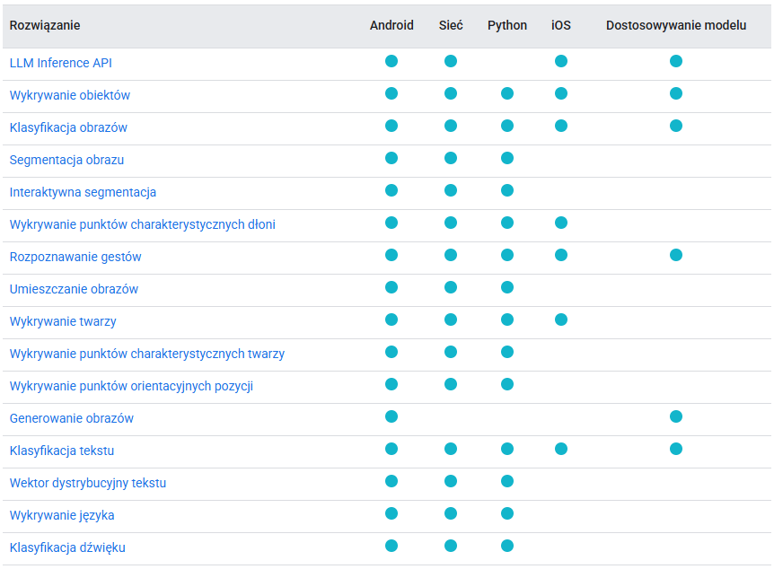This screenshot has width=774, height=569.
Task: Open the Interaktywna segmentacja link
Action: 83,192
